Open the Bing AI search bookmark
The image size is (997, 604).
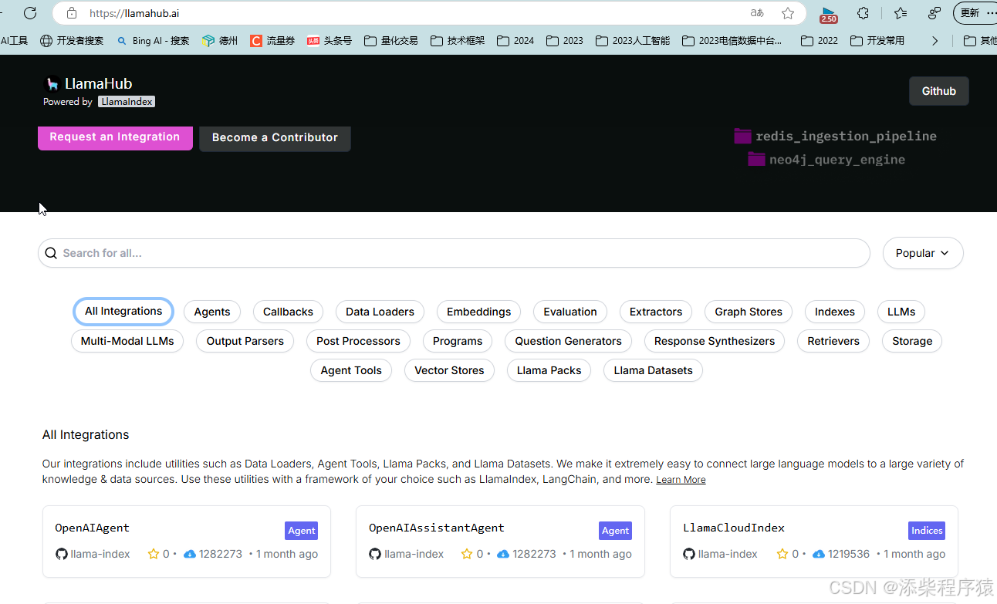[x=153, y=41]
